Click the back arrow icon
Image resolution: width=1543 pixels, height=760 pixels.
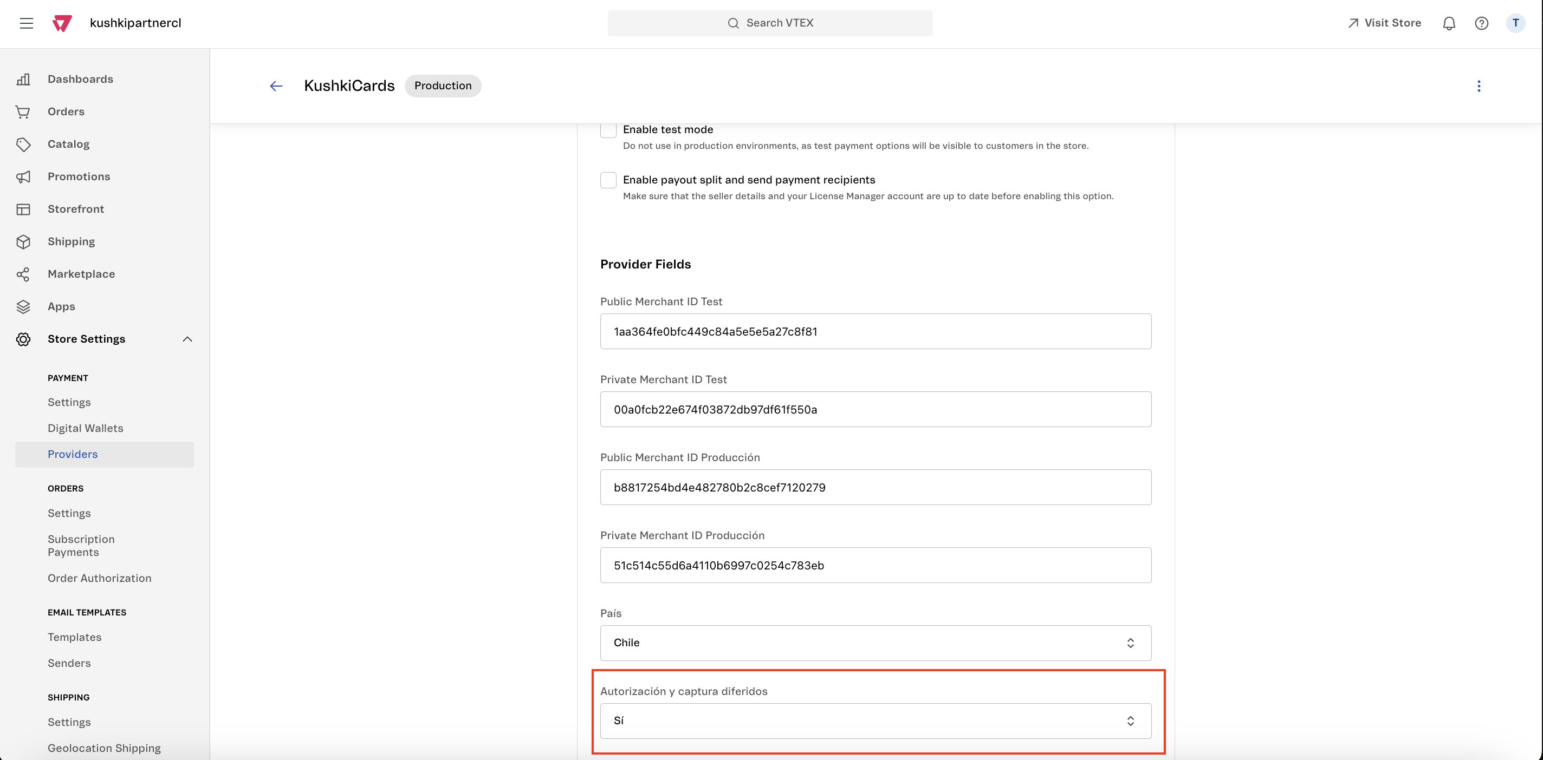point(276,86)
